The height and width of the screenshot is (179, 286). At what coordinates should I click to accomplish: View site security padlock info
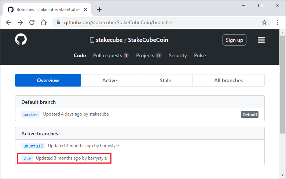coord(58,22)
